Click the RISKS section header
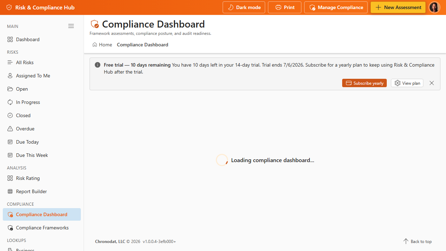446x251 pixels. pos(13,52)
